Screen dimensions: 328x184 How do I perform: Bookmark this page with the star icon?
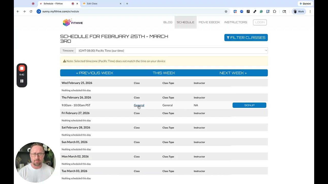coord(226,11)
